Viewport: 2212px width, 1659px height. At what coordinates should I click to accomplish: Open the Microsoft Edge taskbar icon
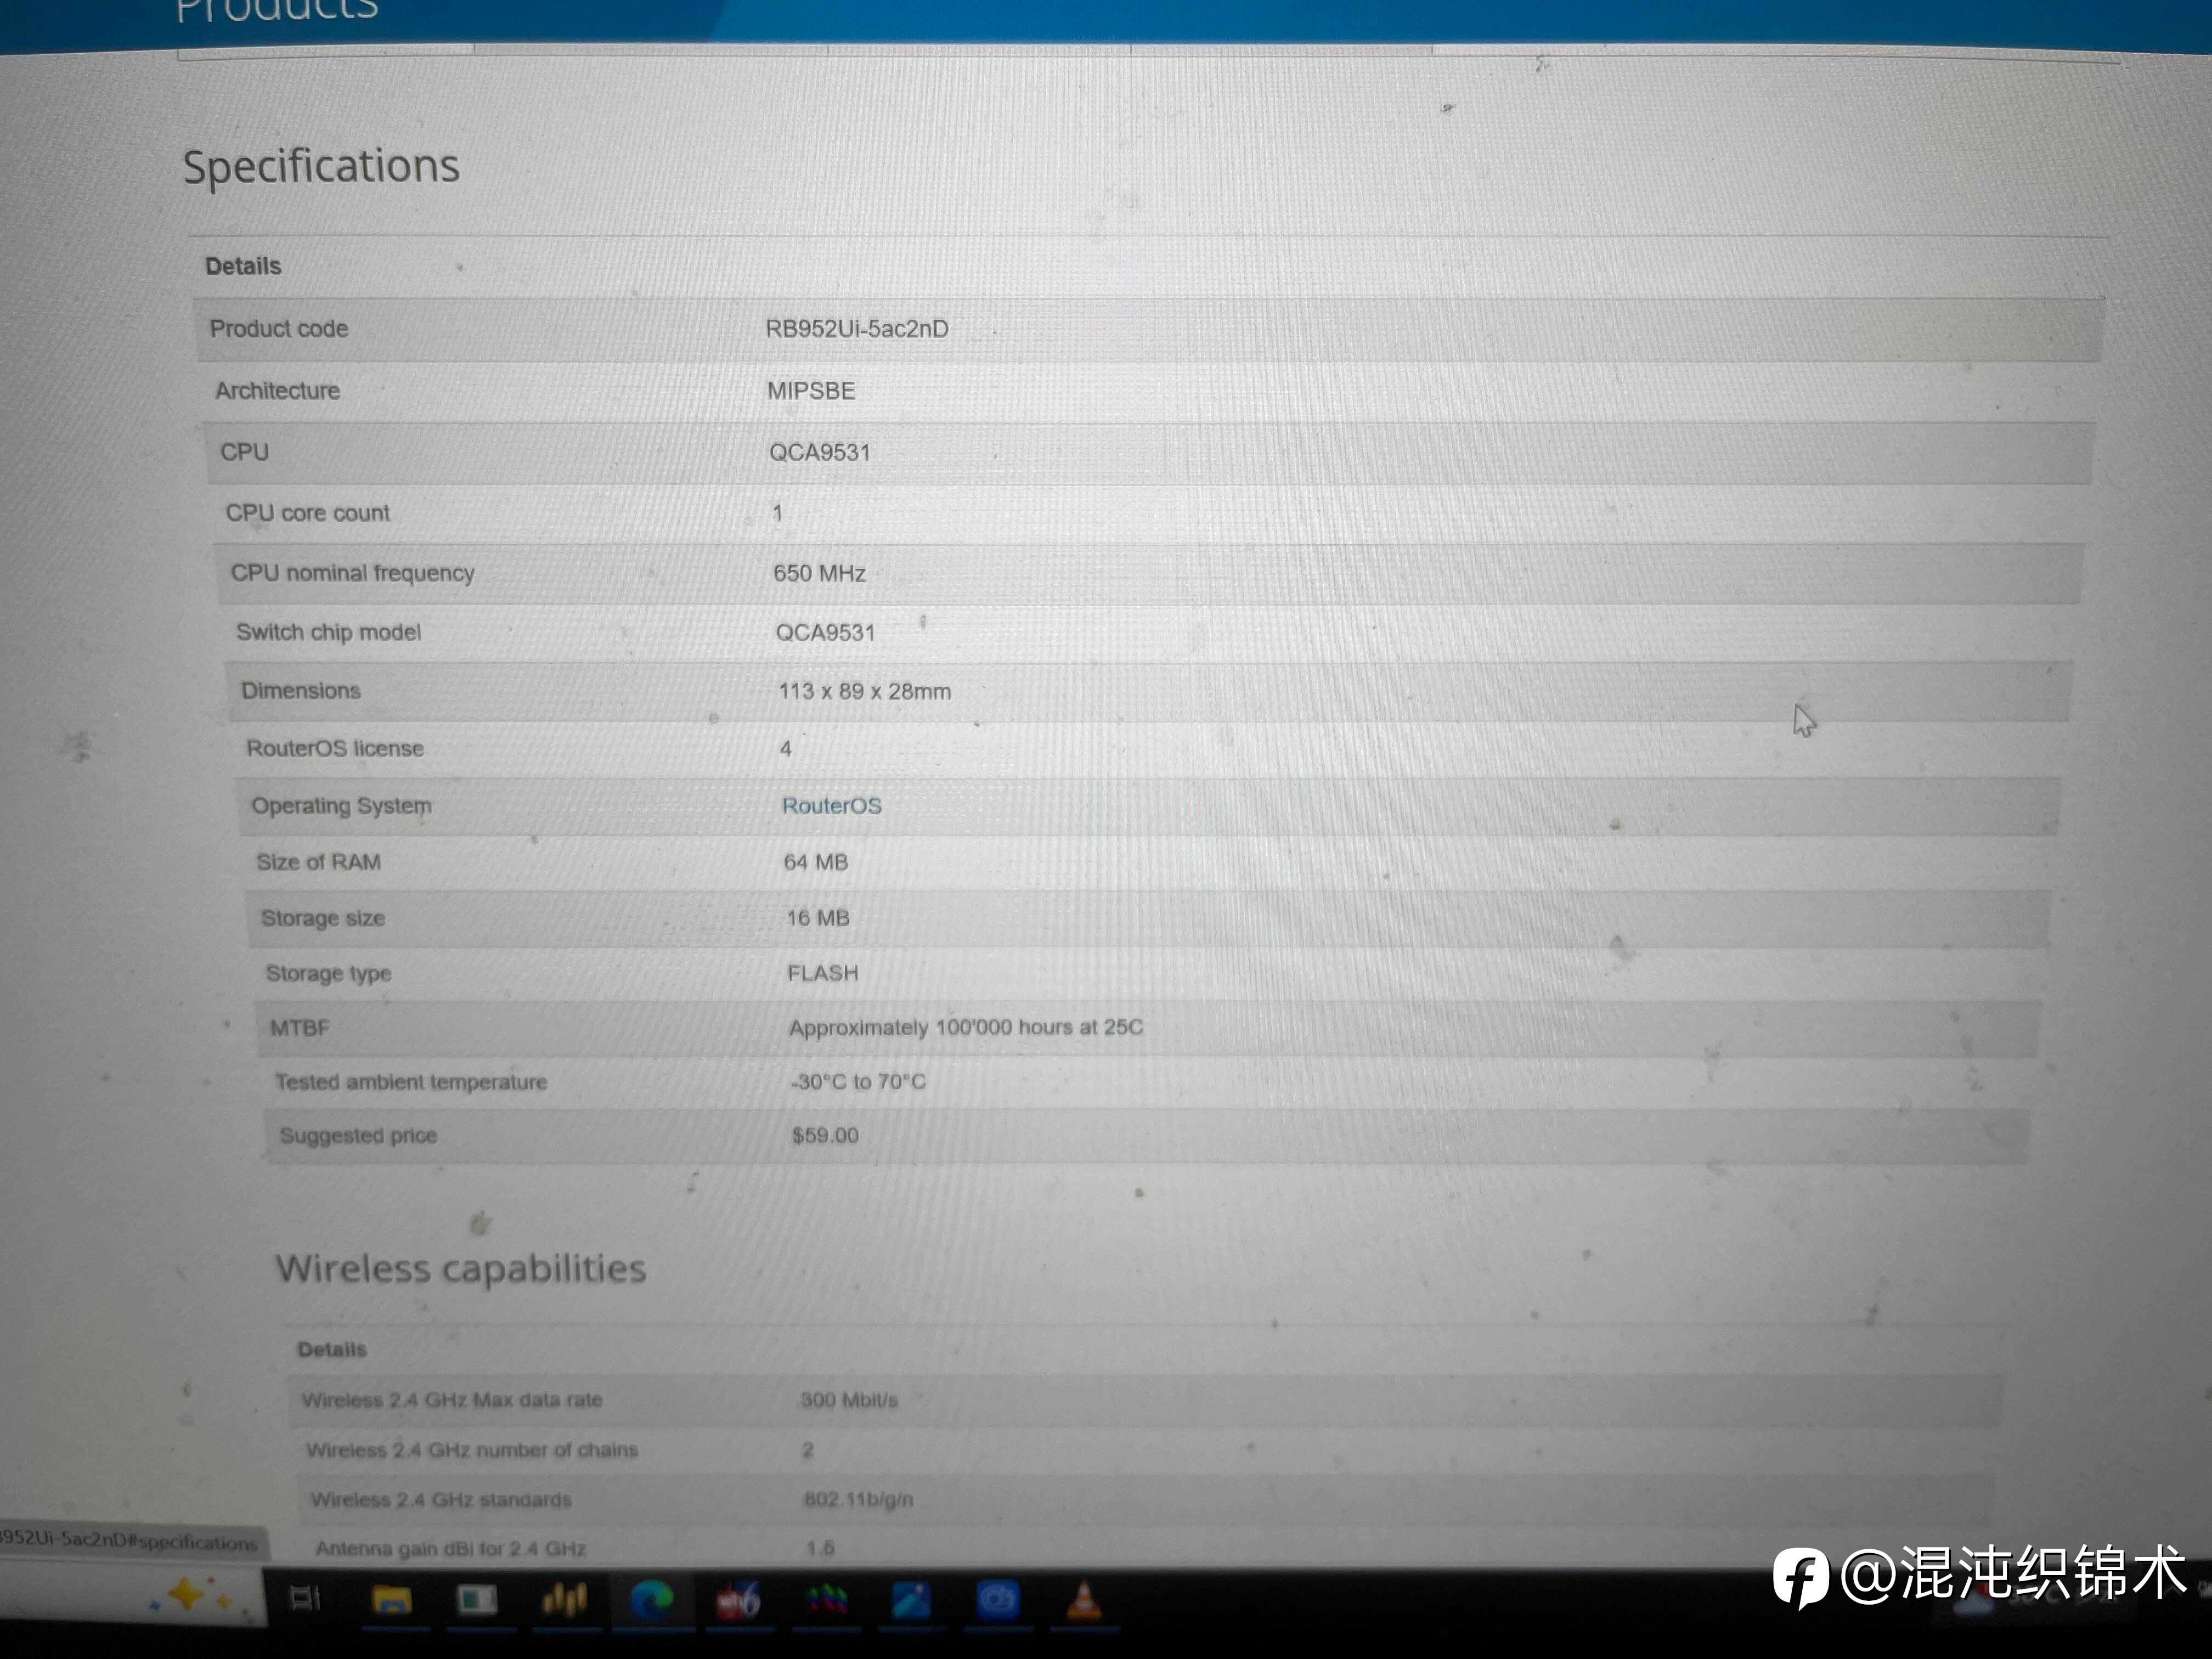[x=652, y=1600]
